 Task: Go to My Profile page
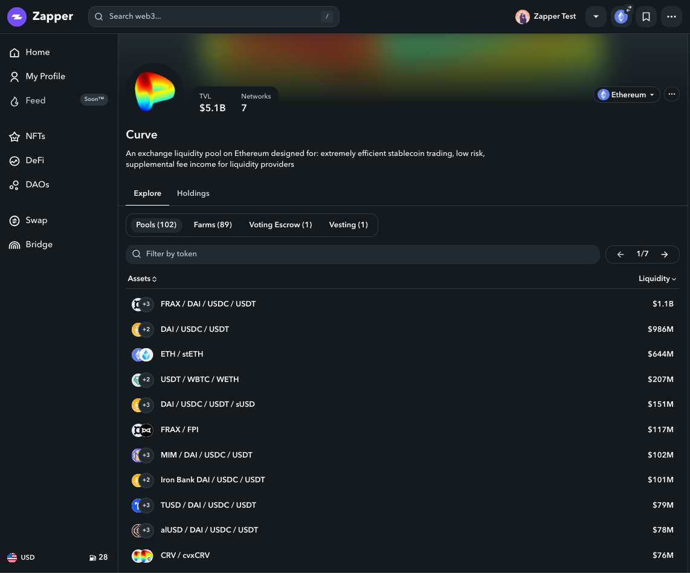tap(37, 77)
